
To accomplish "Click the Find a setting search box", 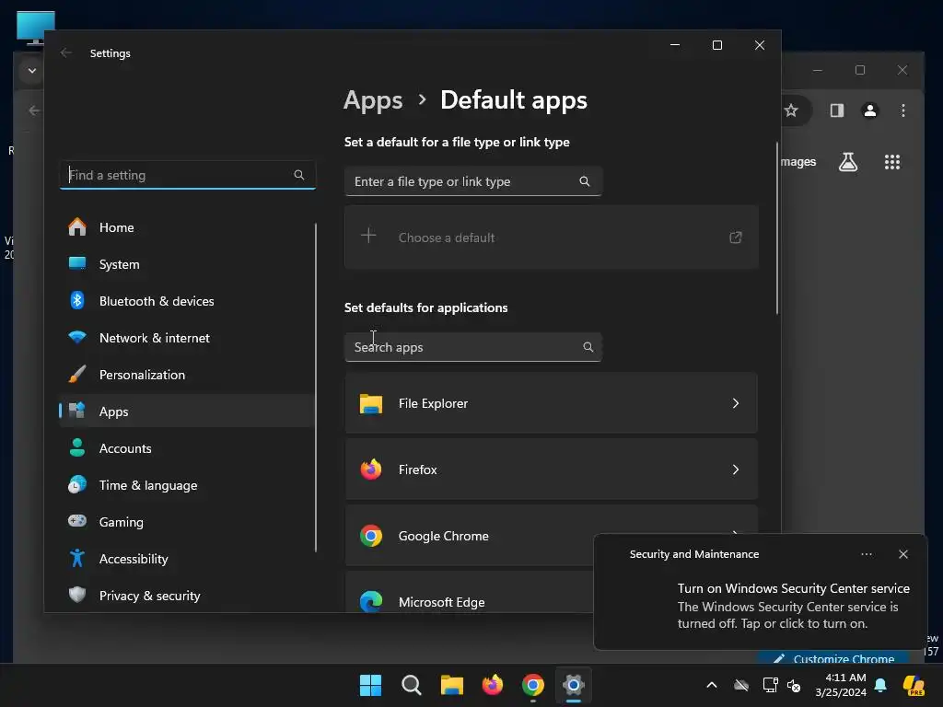I will click(188, 175).
